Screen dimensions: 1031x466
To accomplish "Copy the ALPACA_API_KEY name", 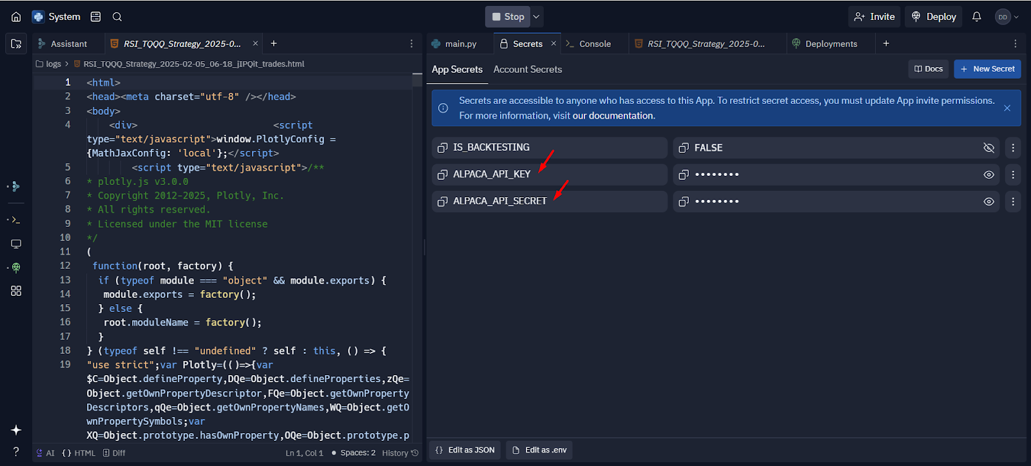I will pos(442,175).
